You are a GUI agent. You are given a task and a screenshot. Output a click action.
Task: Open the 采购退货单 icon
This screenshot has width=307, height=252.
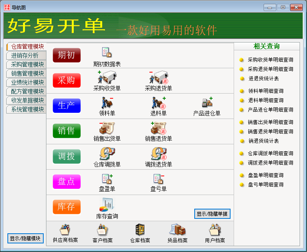tap(158, 78)
